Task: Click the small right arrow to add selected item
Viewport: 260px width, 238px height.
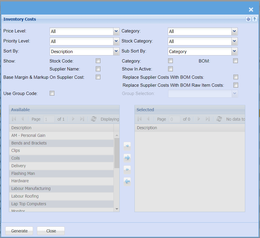Action: [127, 146]
